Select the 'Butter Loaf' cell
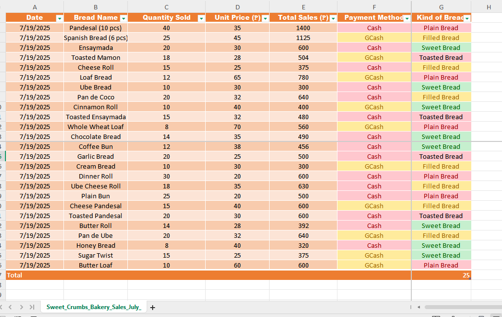 [x=96, y=266]
